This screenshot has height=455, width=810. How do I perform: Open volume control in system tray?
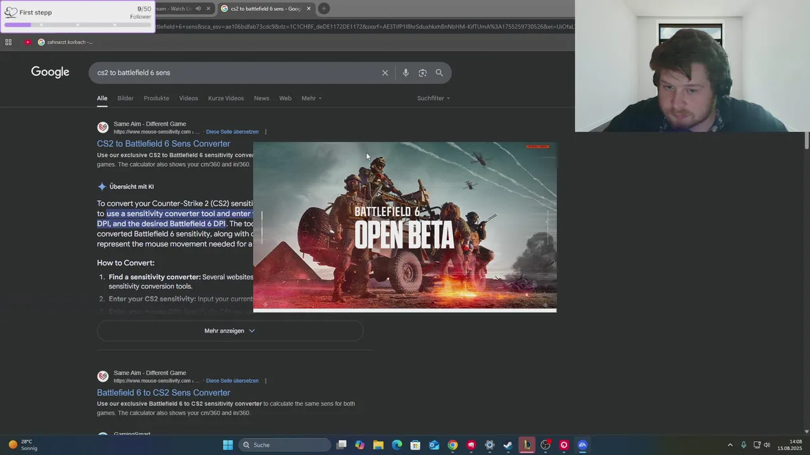pos(767,445)
